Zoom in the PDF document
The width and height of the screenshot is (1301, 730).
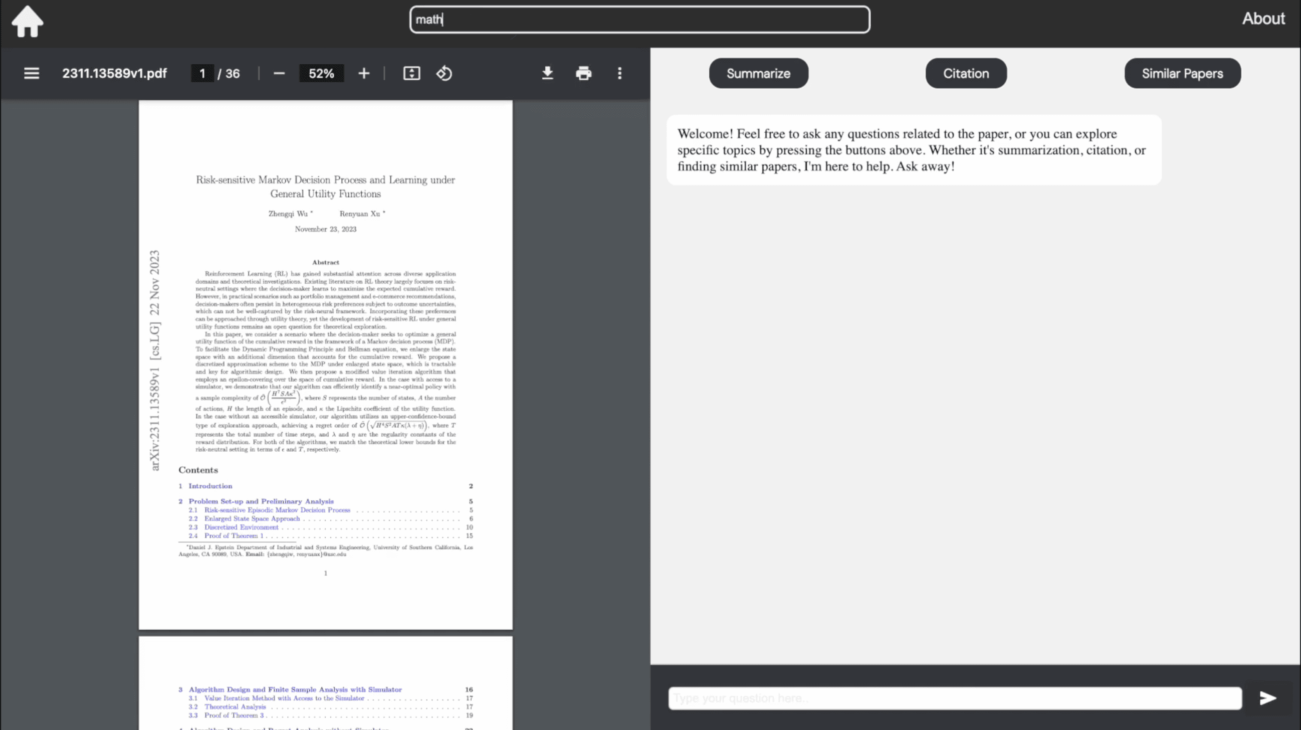coord(364,74)
